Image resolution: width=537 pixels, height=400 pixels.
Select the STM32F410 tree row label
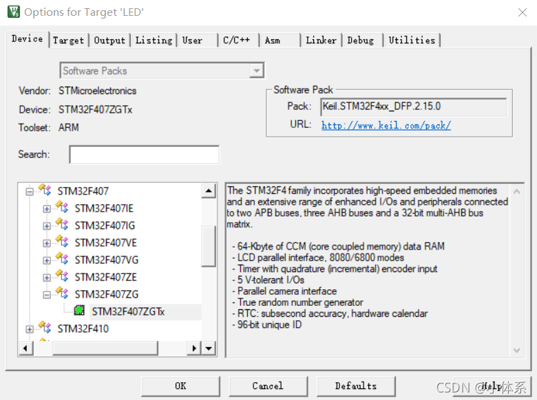point(83,329)
